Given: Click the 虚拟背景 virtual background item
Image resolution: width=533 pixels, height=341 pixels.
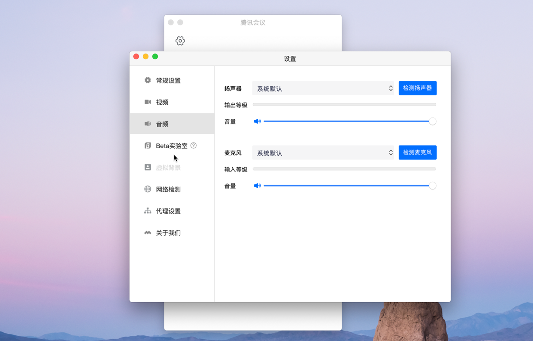Looking at the screenshot, I should [x=172, y=168].
